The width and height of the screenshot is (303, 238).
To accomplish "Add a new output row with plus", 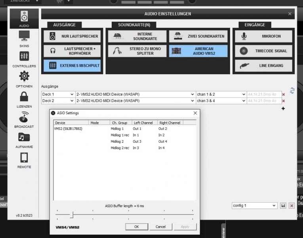I will 283,109.
